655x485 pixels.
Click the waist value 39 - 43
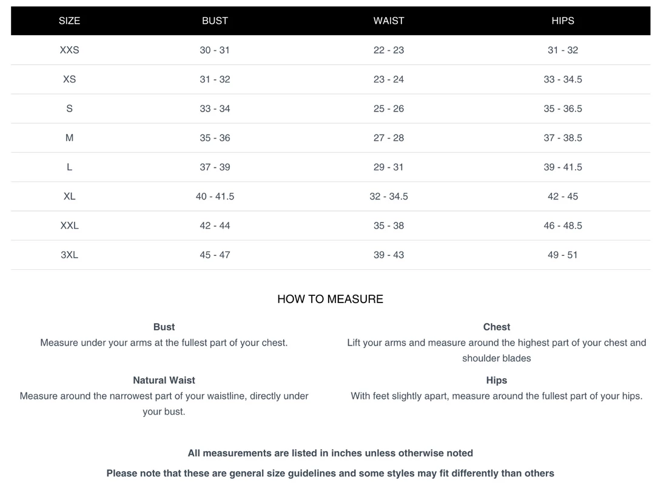point(389,255)
